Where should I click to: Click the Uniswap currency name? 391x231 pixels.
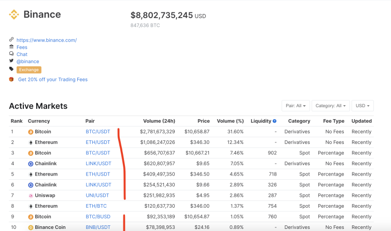[x=45, y=195]
